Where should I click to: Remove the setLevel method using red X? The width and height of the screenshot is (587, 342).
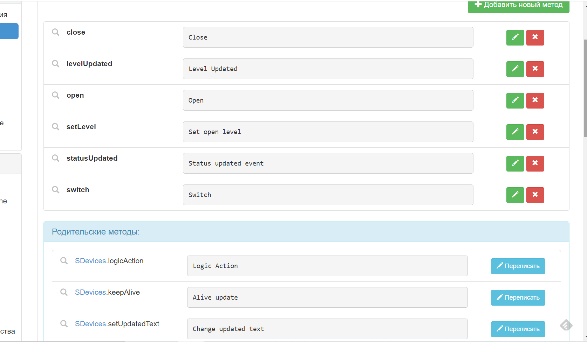pyautogui.click(x=535, y=132)
